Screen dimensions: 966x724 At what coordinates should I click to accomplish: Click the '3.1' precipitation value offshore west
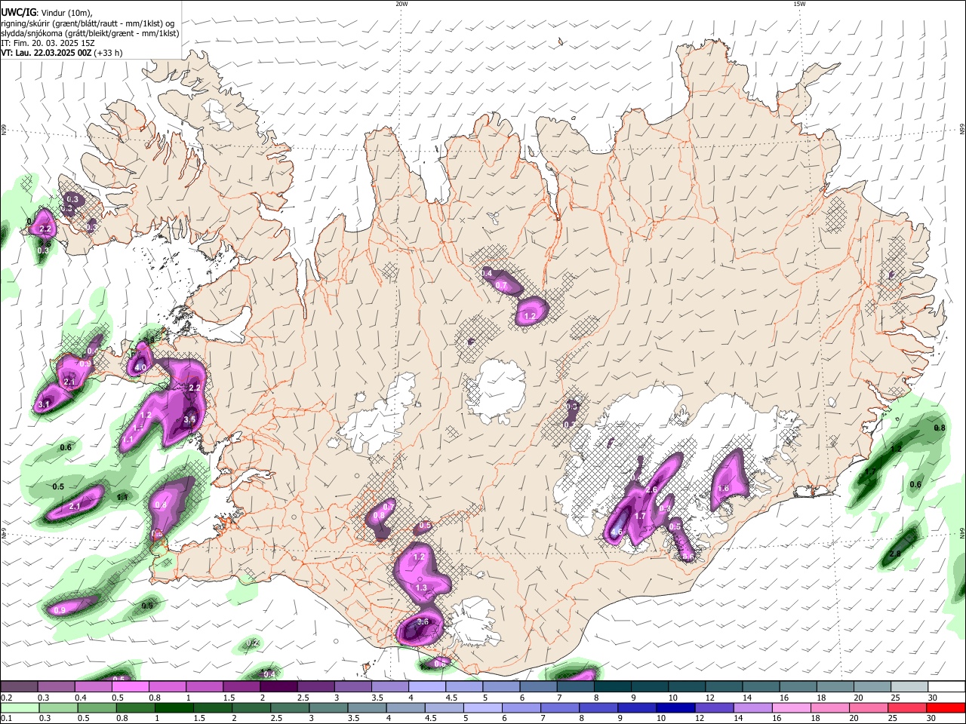click(x=44, y=405)
